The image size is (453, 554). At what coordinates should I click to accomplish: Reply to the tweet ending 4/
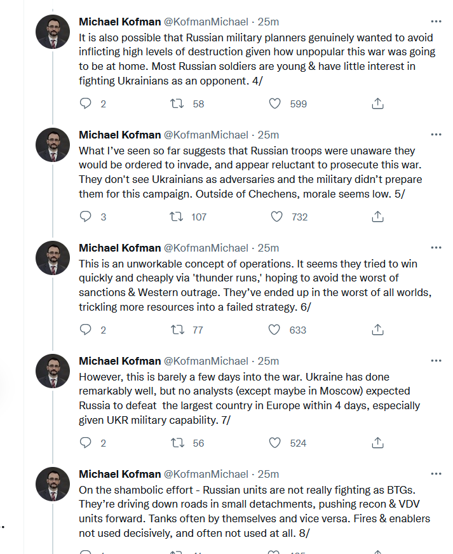[86, 104]
